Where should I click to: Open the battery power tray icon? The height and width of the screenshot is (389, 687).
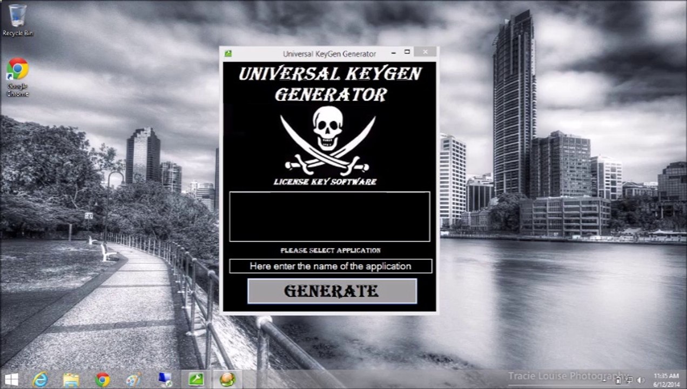tap(618, 380)
